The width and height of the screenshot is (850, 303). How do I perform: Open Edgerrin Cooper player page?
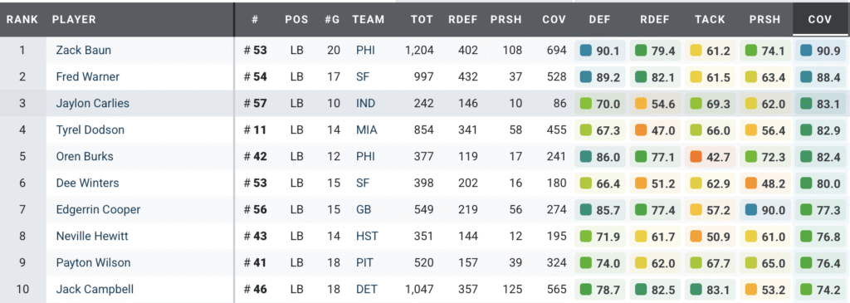tap(98, 210)
